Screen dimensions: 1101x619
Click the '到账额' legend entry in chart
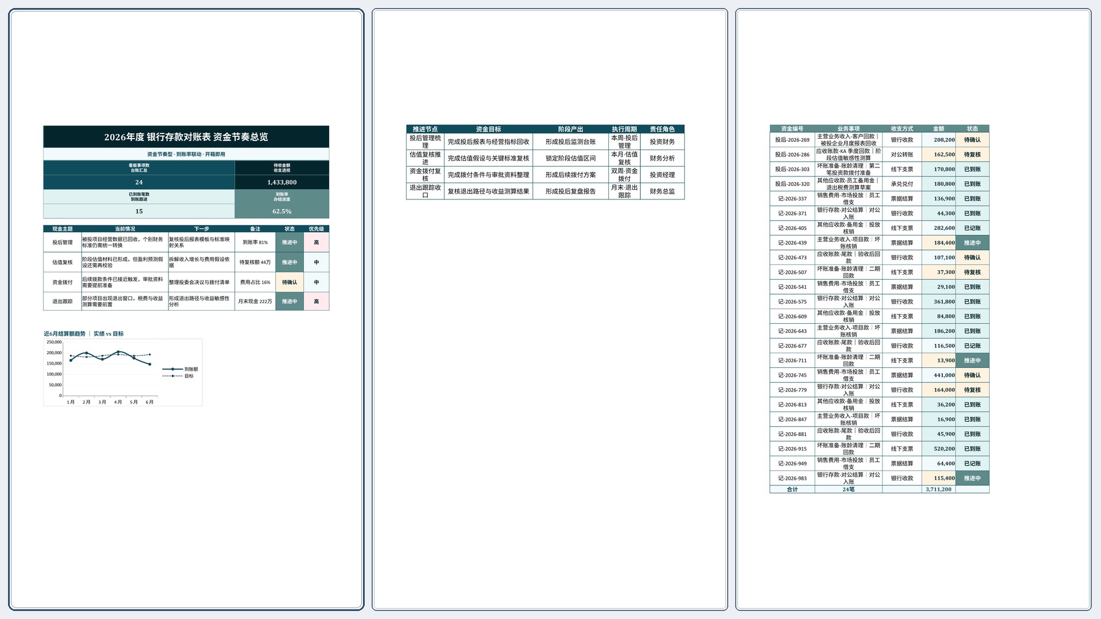coord(180,370)
